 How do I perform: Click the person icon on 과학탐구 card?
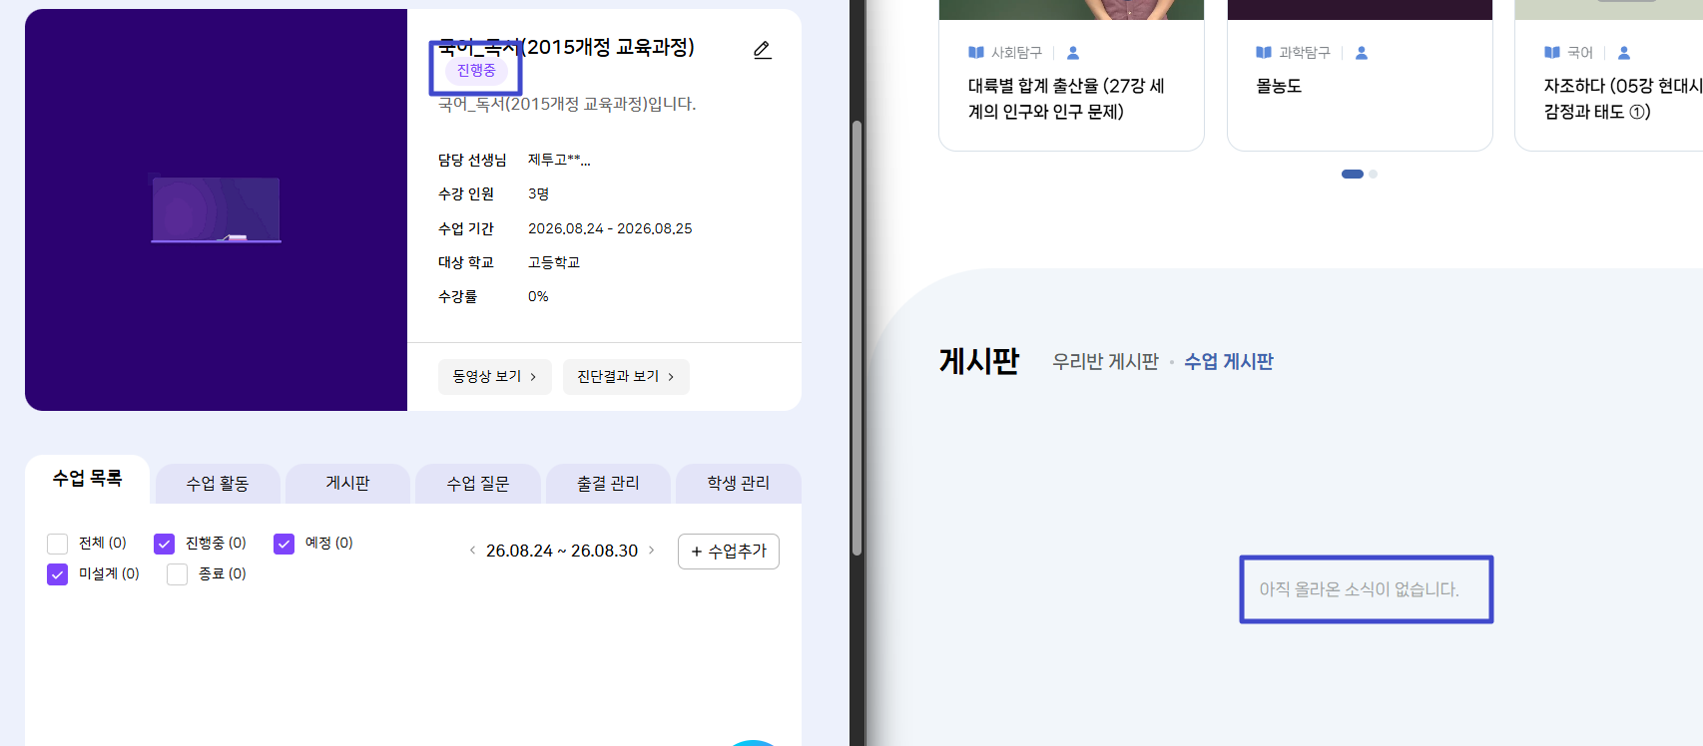tap(1362, 53)
